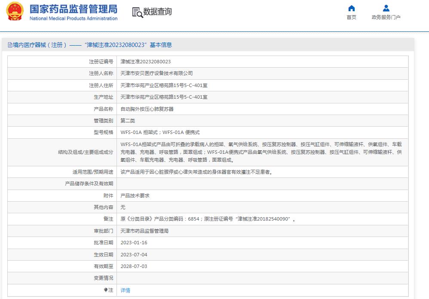This screenshot has width=429, height=299.
Task: Click the 生效日期 row label
Action: pos(104,255)
